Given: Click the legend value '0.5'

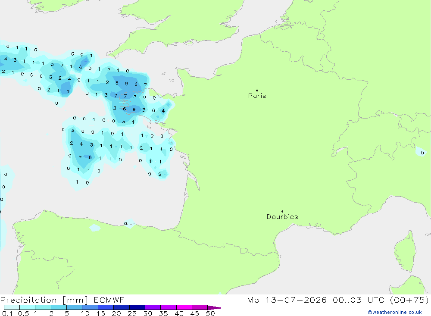Looking at the screenshot, I should tap(23, 313).
